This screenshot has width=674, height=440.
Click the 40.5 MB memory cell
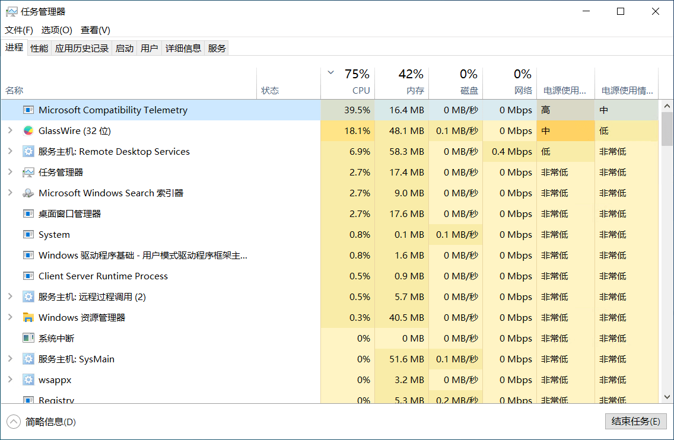402,317
